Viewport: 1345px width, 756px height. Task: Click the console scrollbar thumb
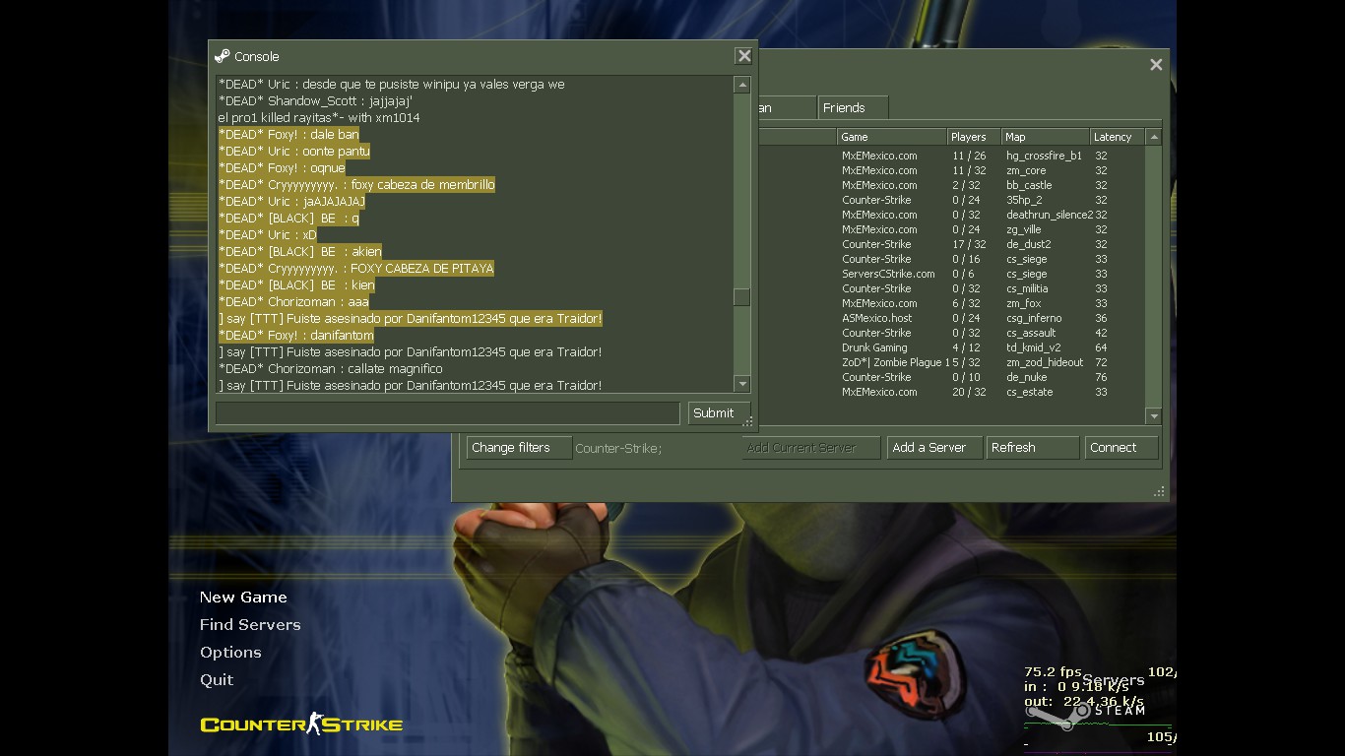pyautogui.click(x=742, y=296)
